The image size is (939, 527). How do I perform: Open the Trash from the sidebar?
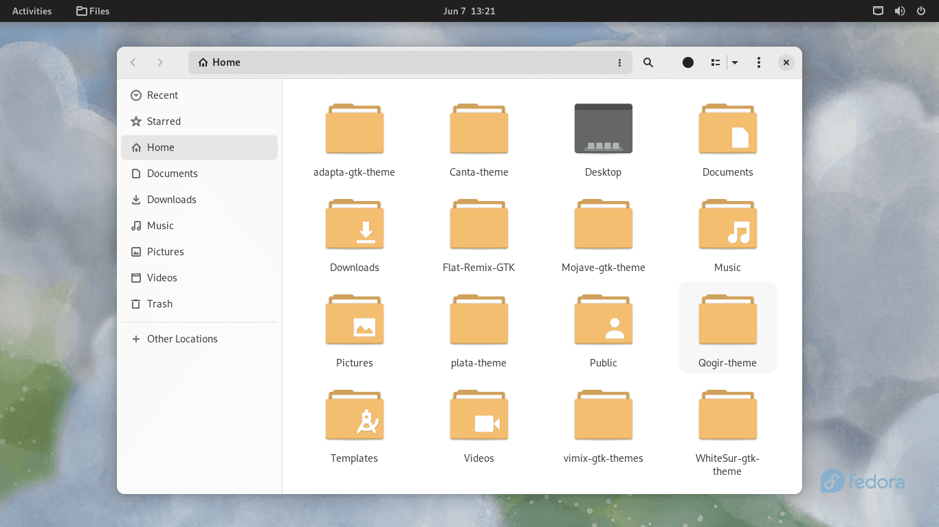(x=159, y=303)
